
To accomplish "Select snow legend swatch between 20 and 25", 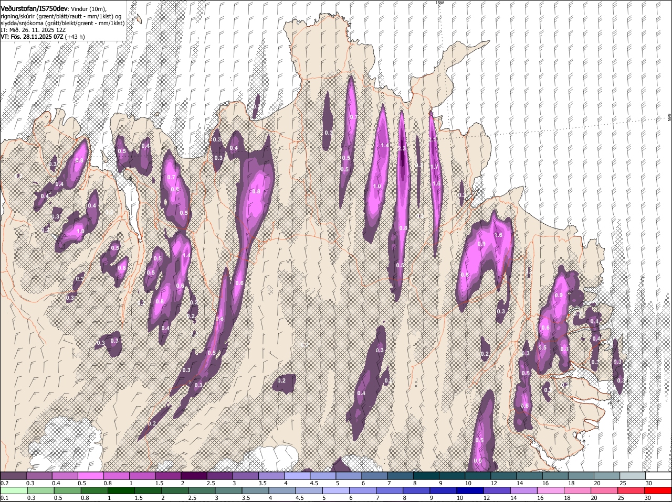I will coord(607,476).
